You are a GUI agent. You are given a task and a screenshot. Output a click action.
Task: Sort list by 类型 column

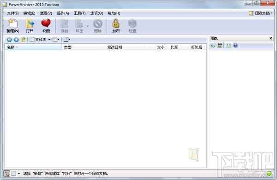pos(80,47)
